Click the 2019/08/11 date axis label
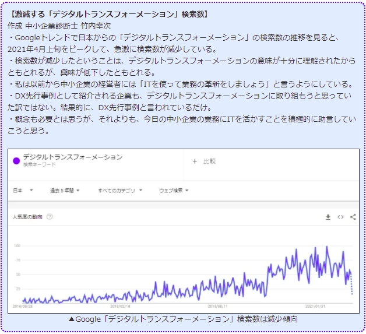Screen dimensions: 366x334 point(217,306)
